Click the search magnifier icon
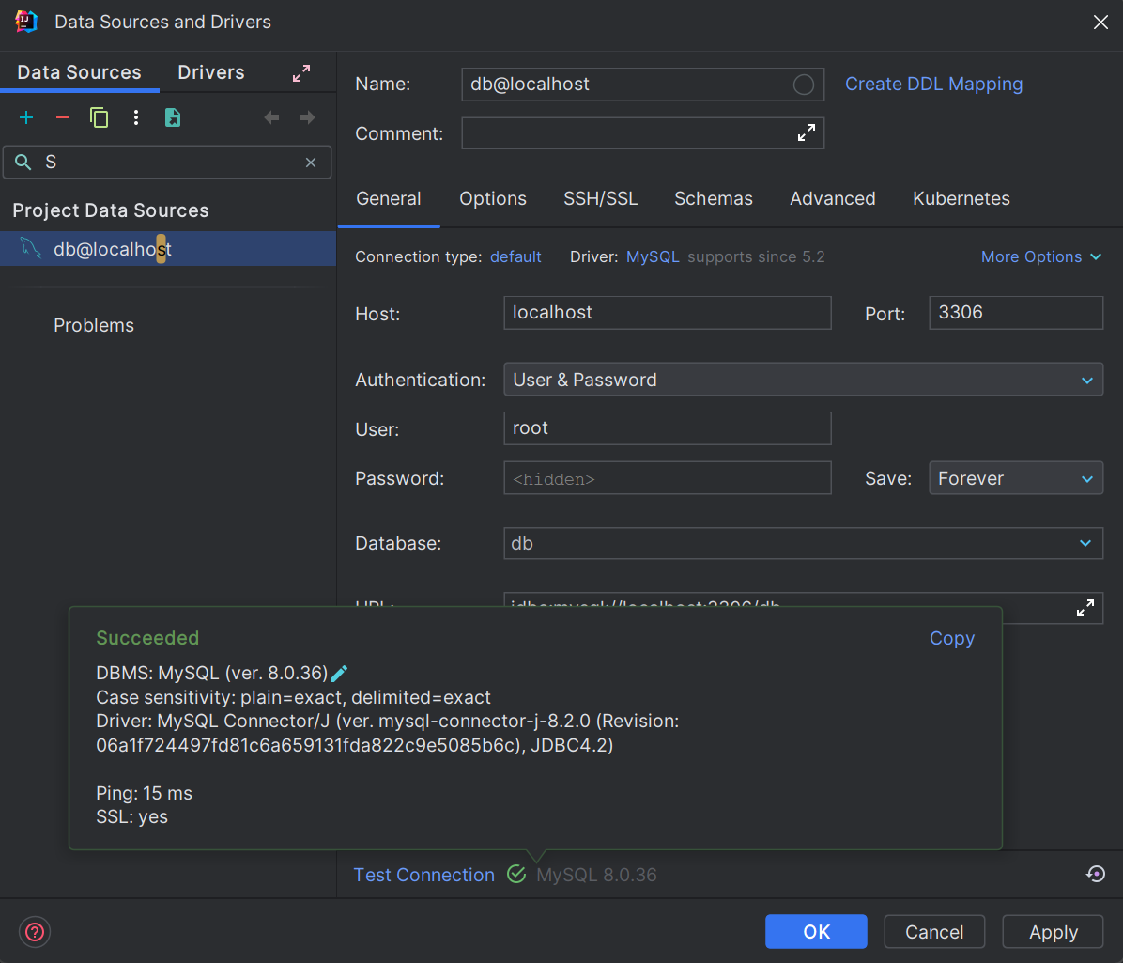This screenshot has height=963, width=1123. coord(23,163)
